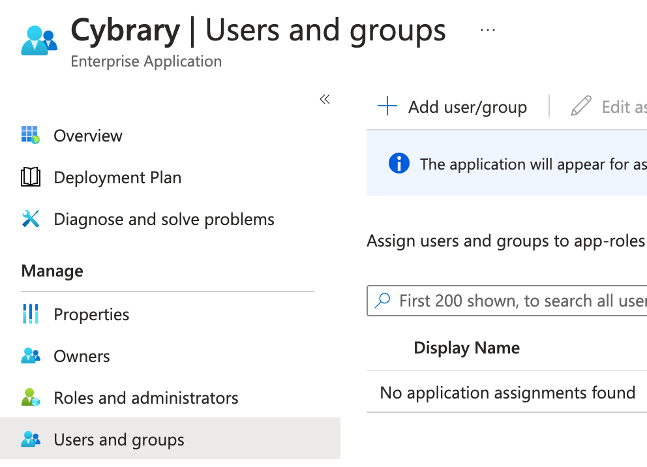Focus the First 200 shown search field
This screenshot has width=647, height=467.
point(507,300)
